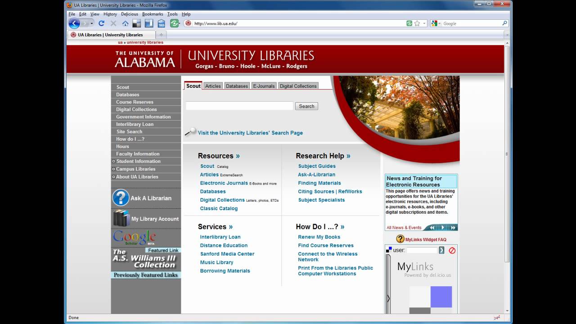Click the Scout search text field

[239, 106]
